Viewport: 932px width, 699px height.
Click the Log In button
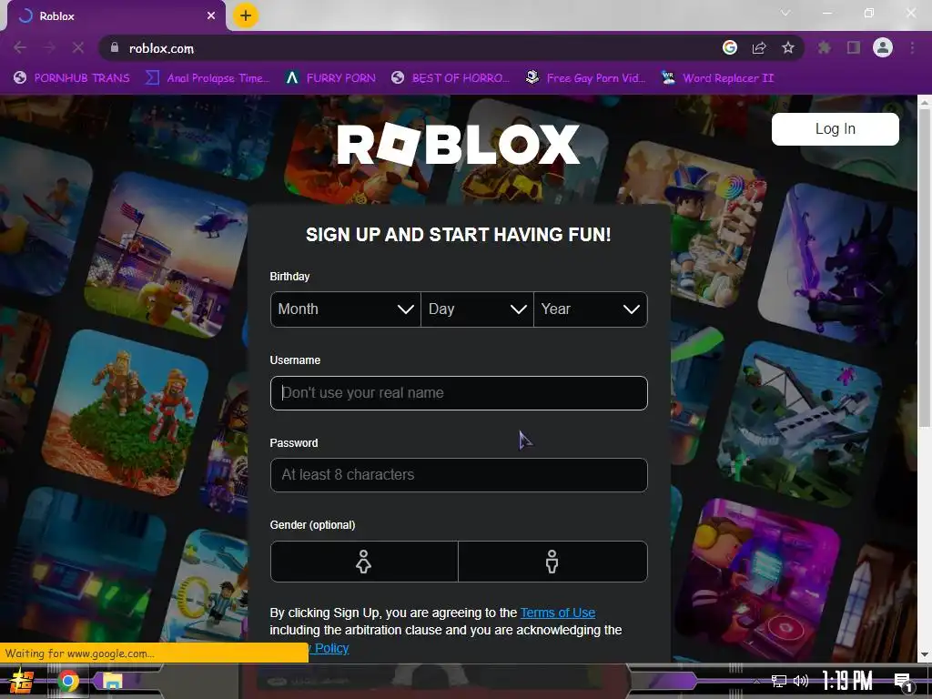(x=836, y=129)
